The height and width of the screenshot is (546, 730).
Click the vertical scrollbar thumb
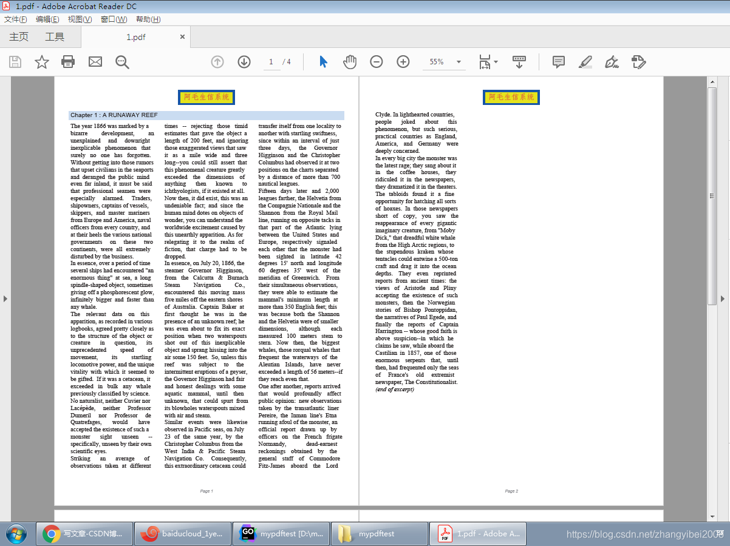(712, 196)
